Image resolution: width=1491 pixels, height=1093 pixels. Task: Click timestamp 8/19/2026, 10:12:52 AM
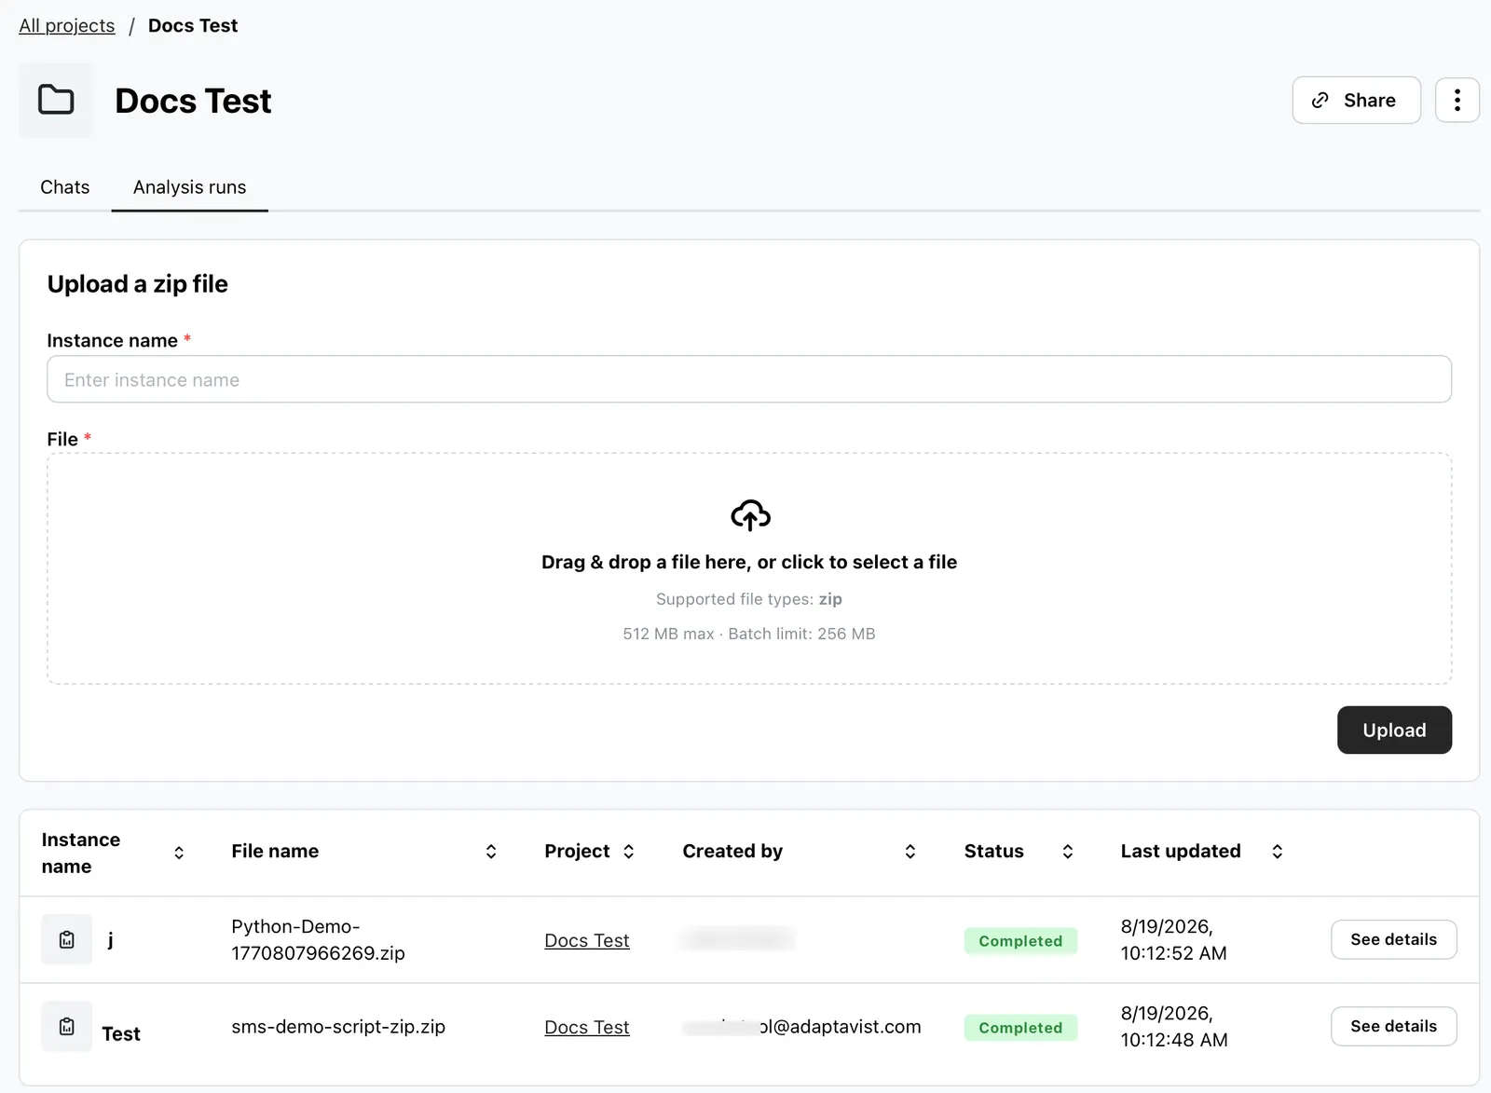click(1173, 939)
